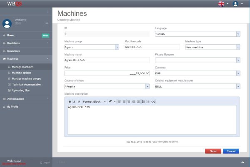The width and height of the screenshot is (250, 167).
Task: Click the UK flag language icon
Action: point(221,4)
